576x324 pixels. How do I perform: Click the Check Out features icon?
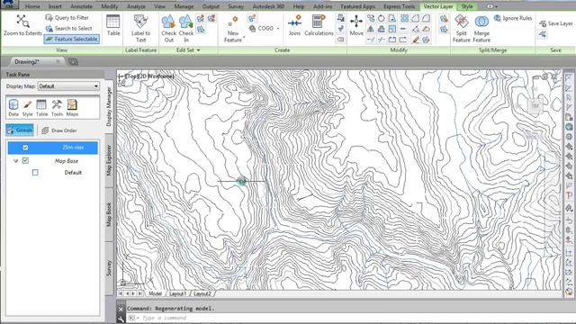(168, 28)
